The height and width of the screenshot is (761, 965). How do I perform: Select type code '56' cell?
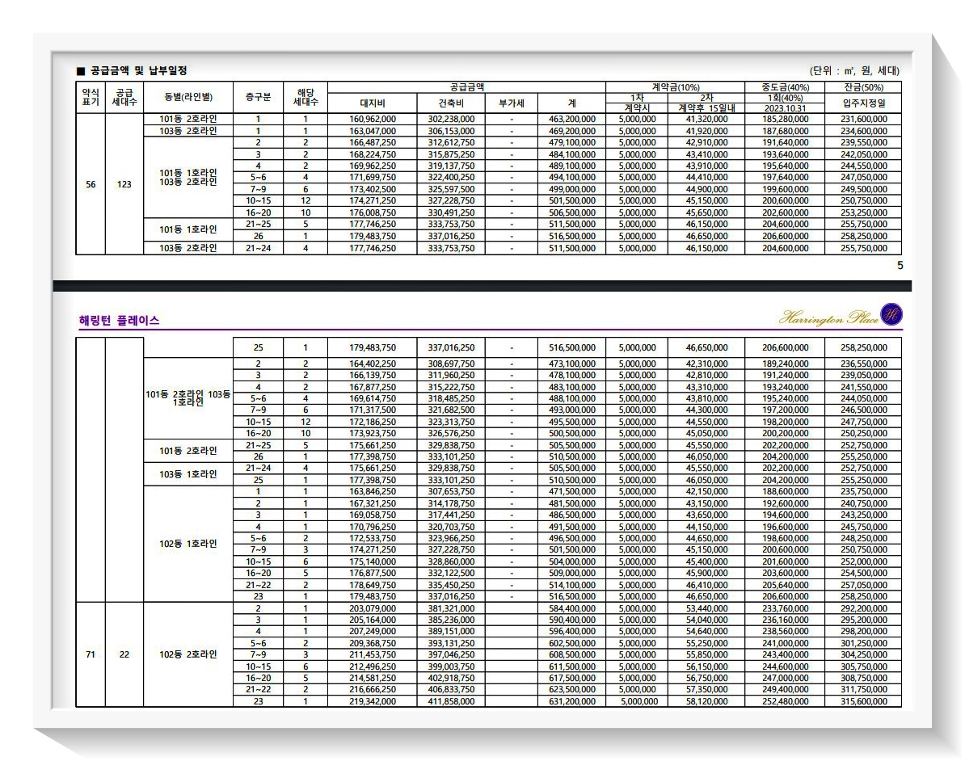coord(91,184)
